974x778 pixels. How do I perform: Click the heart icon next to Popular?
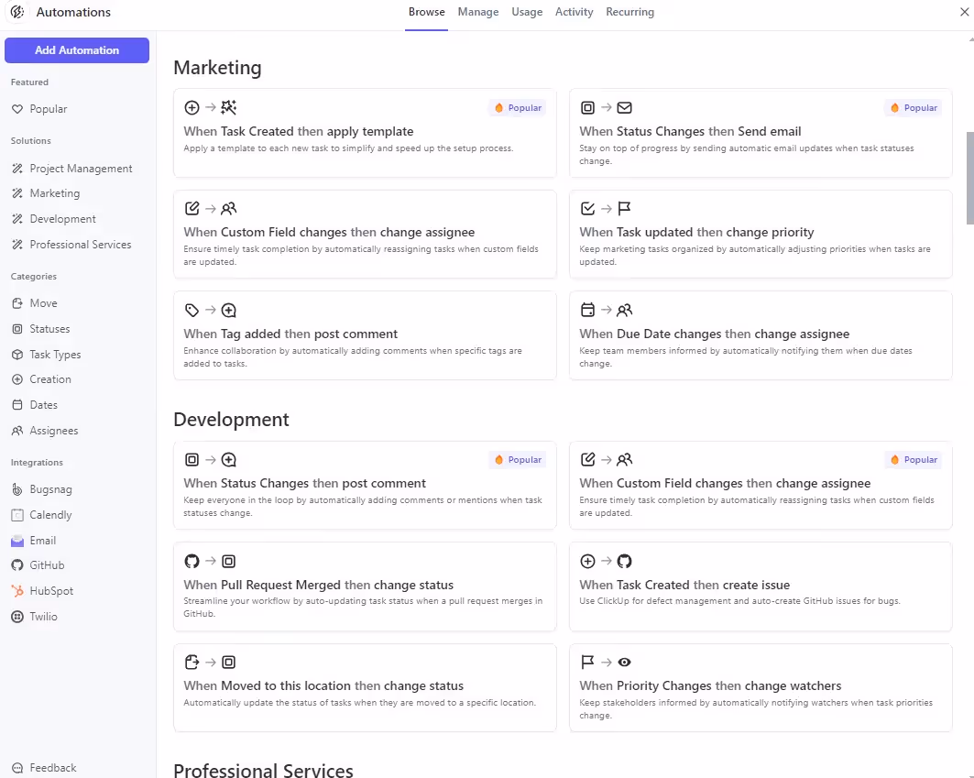tap(17, 109)
